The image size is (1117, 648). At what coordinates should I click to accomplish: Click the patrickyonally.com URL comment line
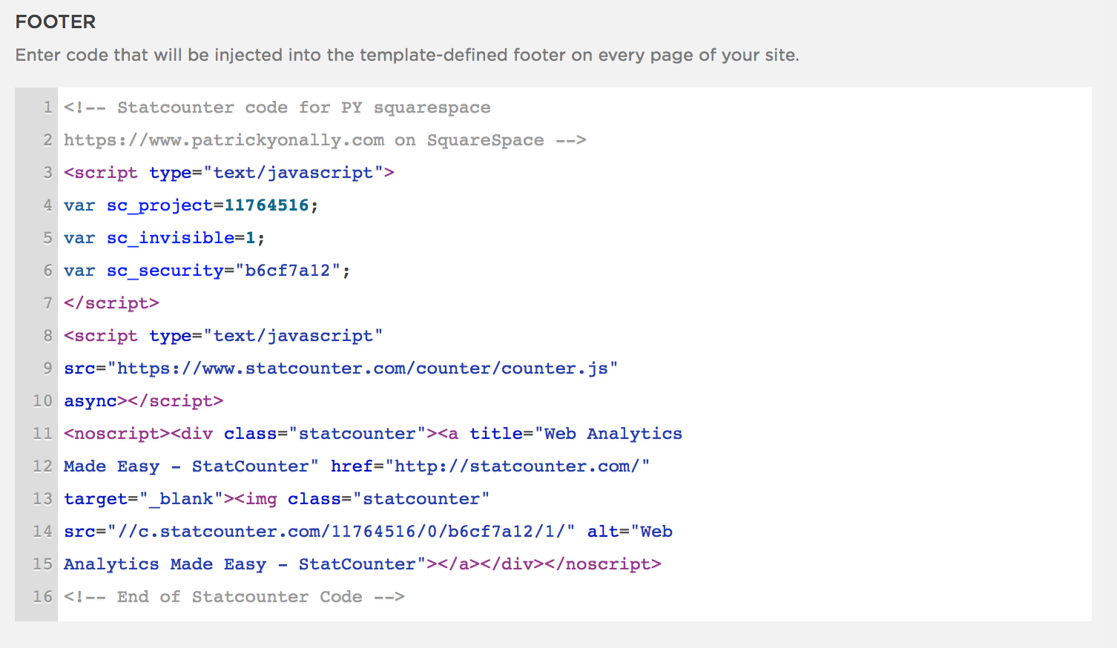(x=325, y=140)
